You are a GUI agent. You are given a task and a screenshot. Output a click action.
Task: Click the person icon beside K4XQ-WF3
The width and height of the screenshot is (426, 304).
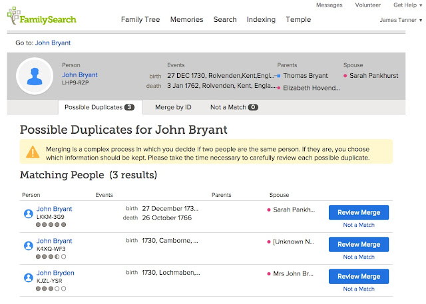coord(29,245)
